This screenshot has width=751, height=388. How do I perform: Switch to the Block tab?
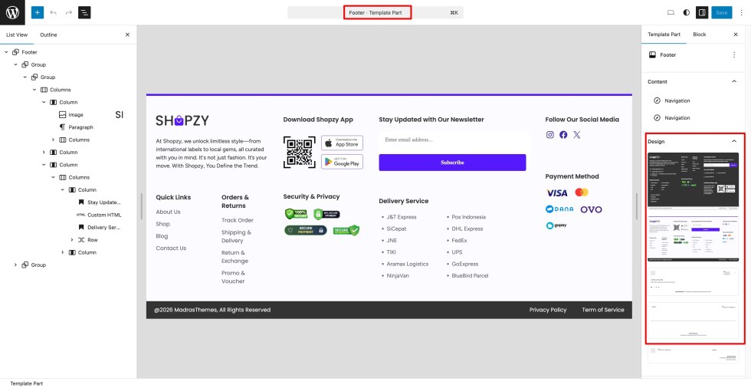pos(699,35)
